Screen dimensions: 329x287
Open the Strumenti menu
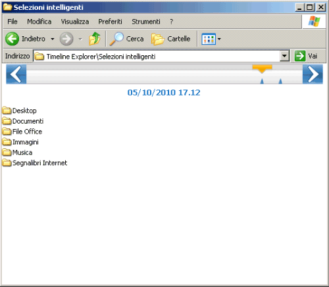146,22
